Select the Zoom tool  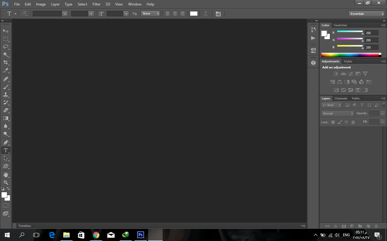pos(6,183)
